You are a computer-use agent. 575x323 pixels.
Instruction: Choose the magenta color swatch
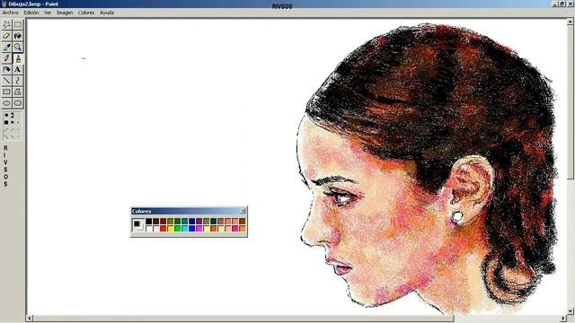(x=199, y=229)
